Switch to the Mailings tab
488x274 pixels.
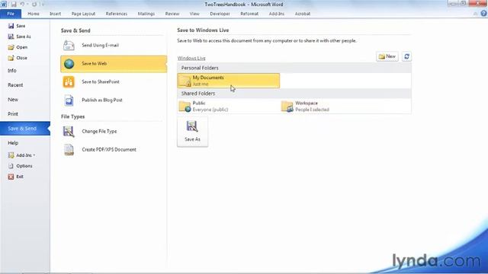(146, 14)
